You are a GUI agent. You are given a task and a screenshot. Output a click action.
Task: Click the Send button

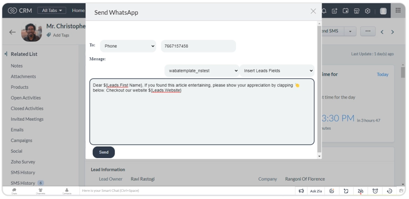(x=104, y=152)
